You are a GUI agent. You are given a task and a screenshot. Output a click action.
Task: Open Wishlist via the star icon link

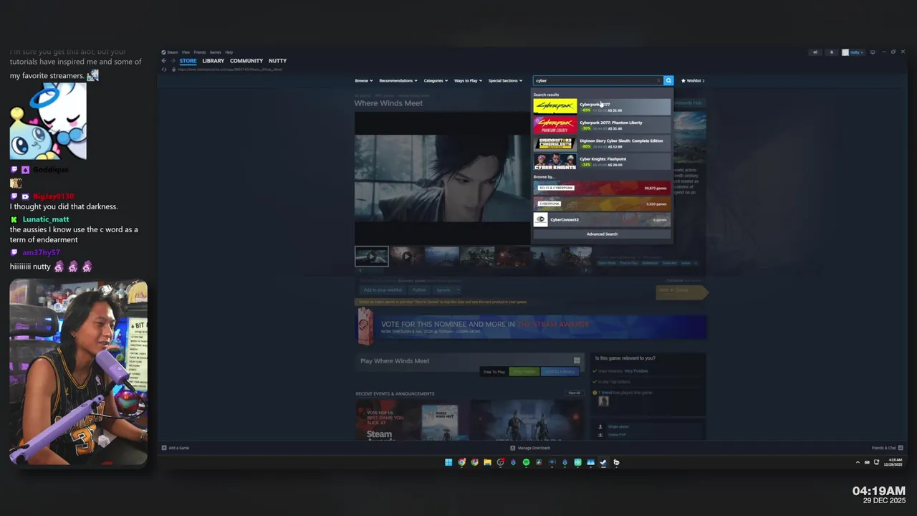click(x=693, y=80)
